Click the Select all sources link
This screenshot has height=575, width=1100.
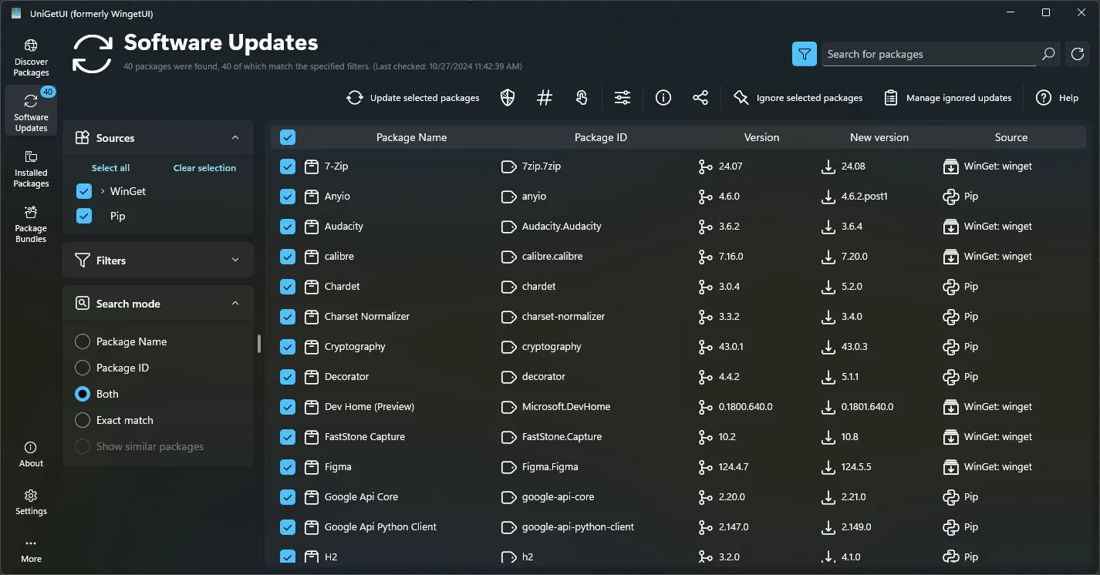(110, 168)
